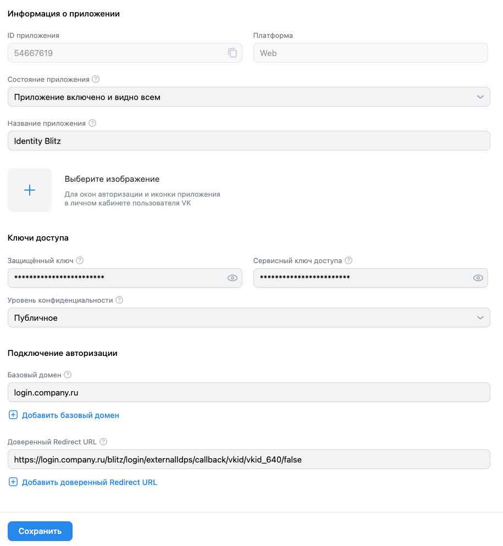
Task: Select the Базовый домен field login.company.ru
Action: click(x=249, y=392)
